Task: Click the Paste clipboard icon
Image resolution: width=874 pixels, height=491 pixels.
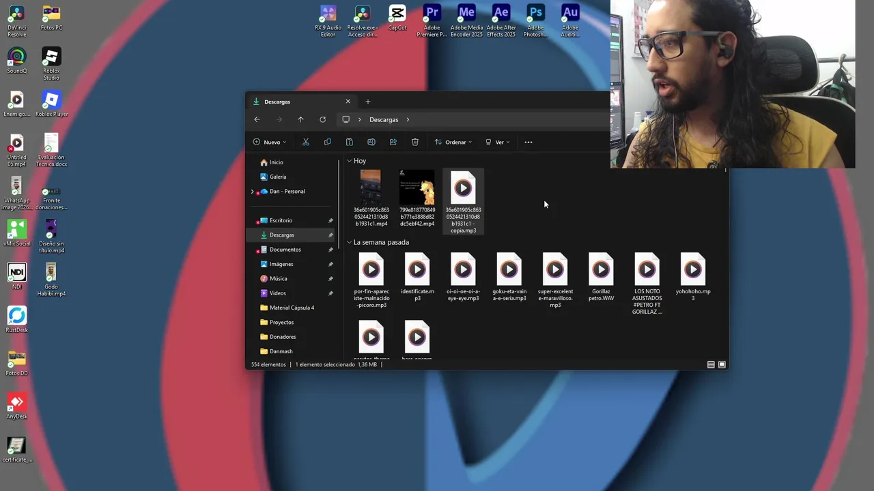Action: (x=350, y=142)
